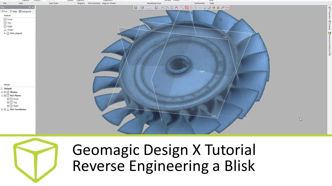Click the blisk_aligned mesh icon in Feature tree
This screenshot has width=332, height=186.
8,33
